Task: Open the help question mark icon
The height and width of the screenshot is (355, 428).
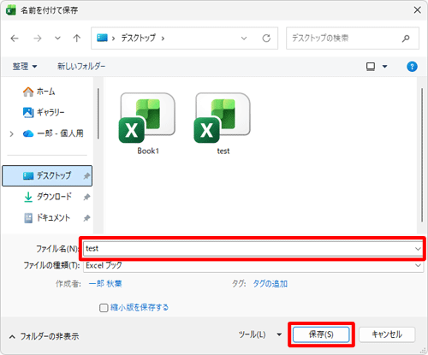Action: pyautogui.click(x=412, y=67)
